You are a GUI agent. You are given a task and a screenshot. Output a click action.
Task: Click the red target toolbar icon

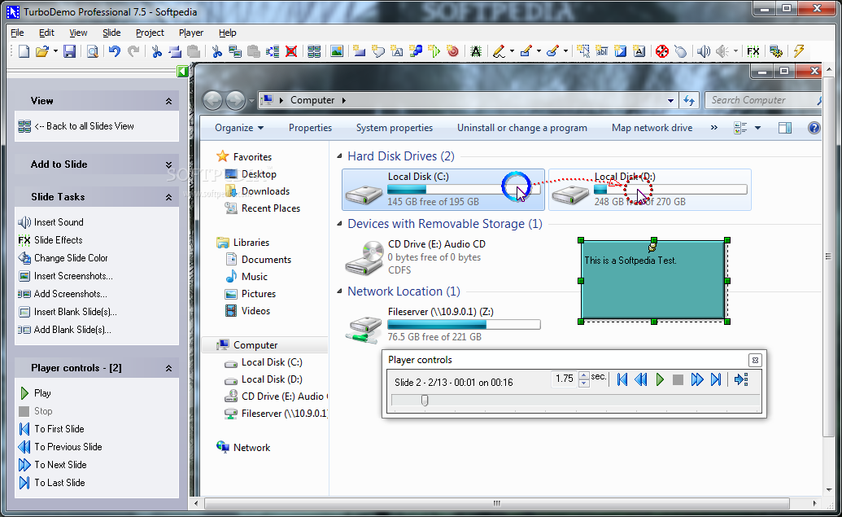[452, 51]
